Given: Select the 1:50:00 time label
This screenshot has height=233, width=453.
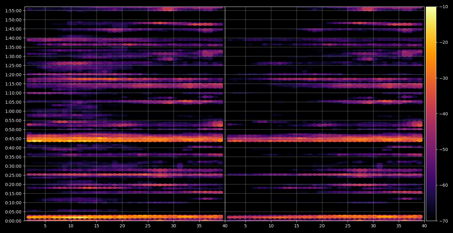Looking at the screenshot, I should tap(13, 20).
